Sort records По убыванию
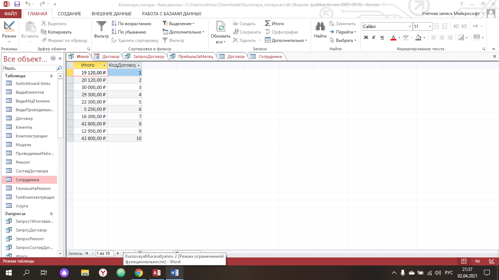 coord(129,32)
